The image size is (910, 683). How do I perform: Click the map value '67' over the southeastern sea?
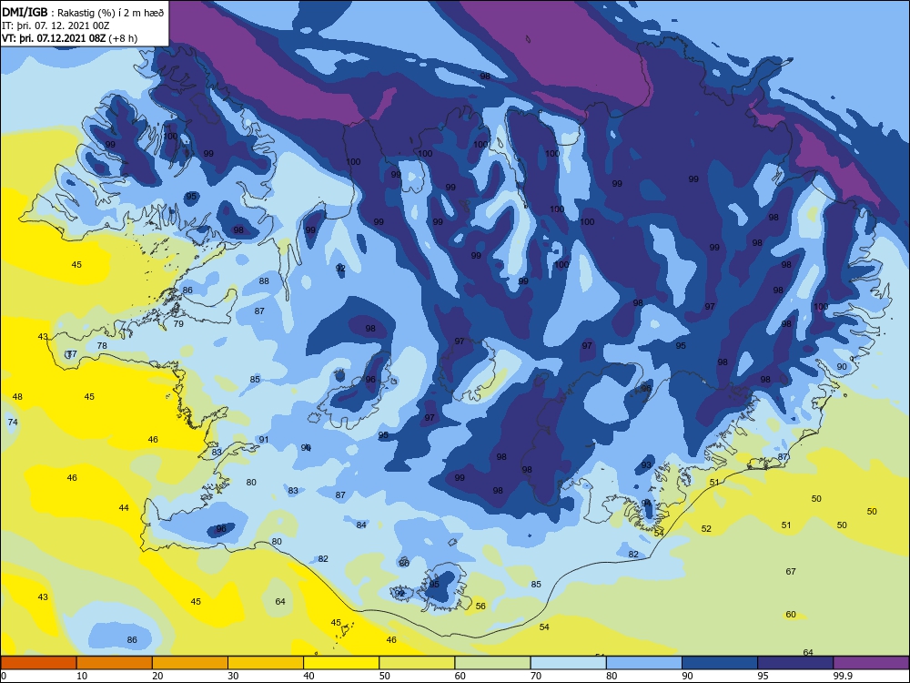(791, 572)
